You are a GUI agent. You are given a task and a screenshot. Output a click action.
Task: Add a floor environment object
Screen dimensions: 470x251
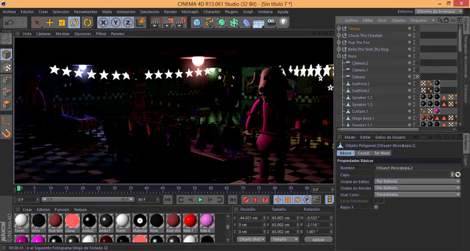tap(258, 23)
